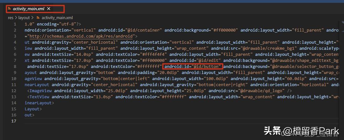
Task: Click line number 7 in gutter
Action: (15, 61)
